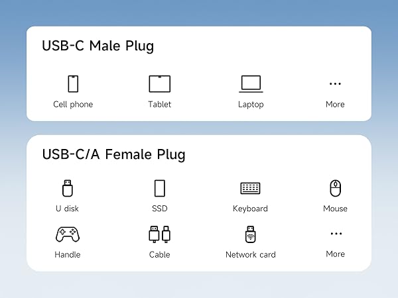Click the SSD icon

pos(159,188)
